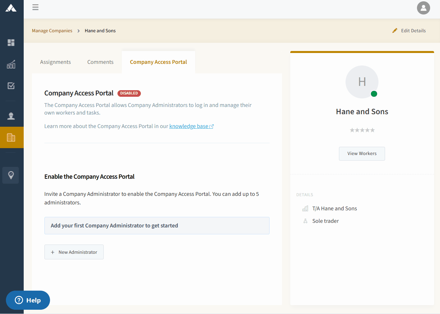Open the map location pin icon
Viewport: 440px width, 314px height.
coord(11,175)
